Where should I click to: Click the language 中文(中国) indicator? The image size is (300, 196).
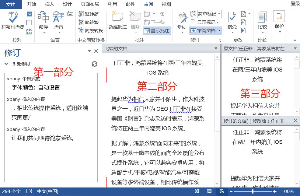click(48, 191)
